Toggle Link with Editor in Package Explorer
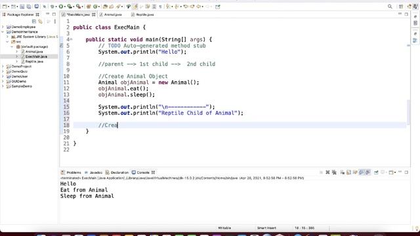420x236 pixels. click(41, 21)
